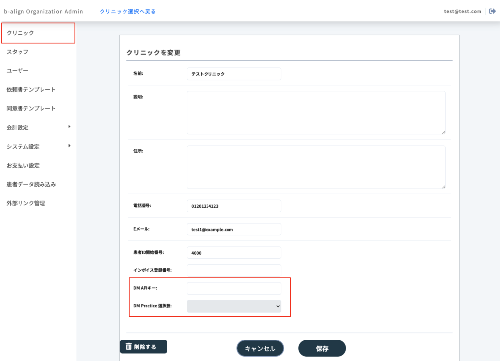Select クリニック in the sidebar

pos(38,33)
